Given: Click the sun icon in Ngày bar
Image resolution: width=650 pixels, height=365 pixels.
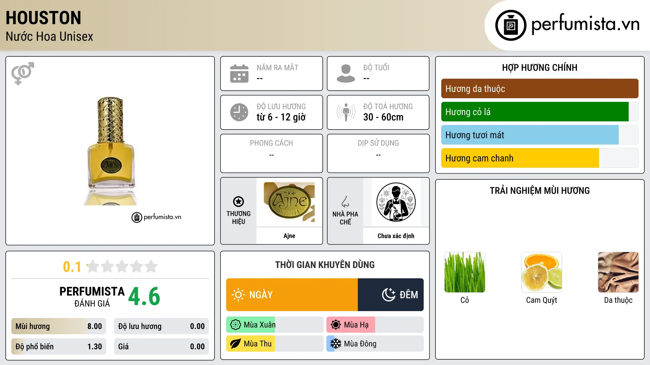Looking at the screenshot, I should pyautogui.click(x=238, y=295).
